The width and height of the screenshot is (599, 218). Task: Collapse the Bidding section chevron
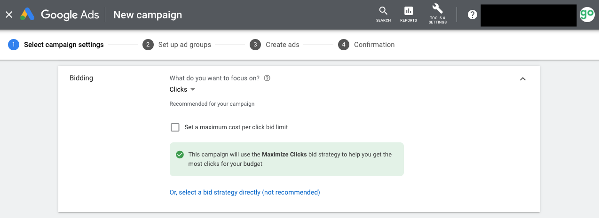point(522,79)
